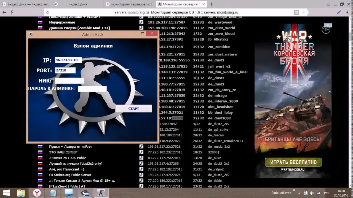The image size is (353, 198).
Task: Open the browser hamburger menu
Action: 328,4
